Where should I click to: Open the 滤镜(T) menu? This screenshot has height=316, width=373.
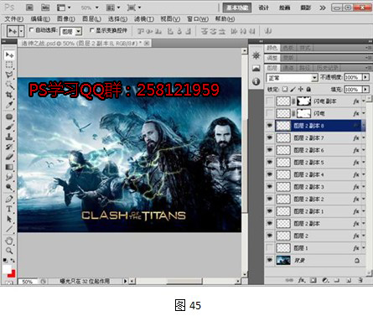[x=144, y=19]
